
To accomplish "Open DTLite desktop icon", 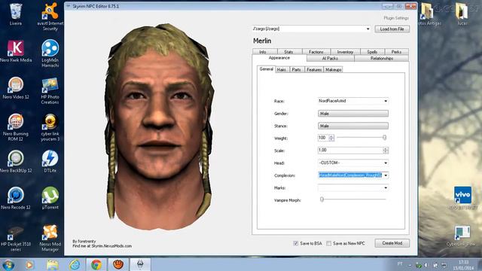I will 50,161.
